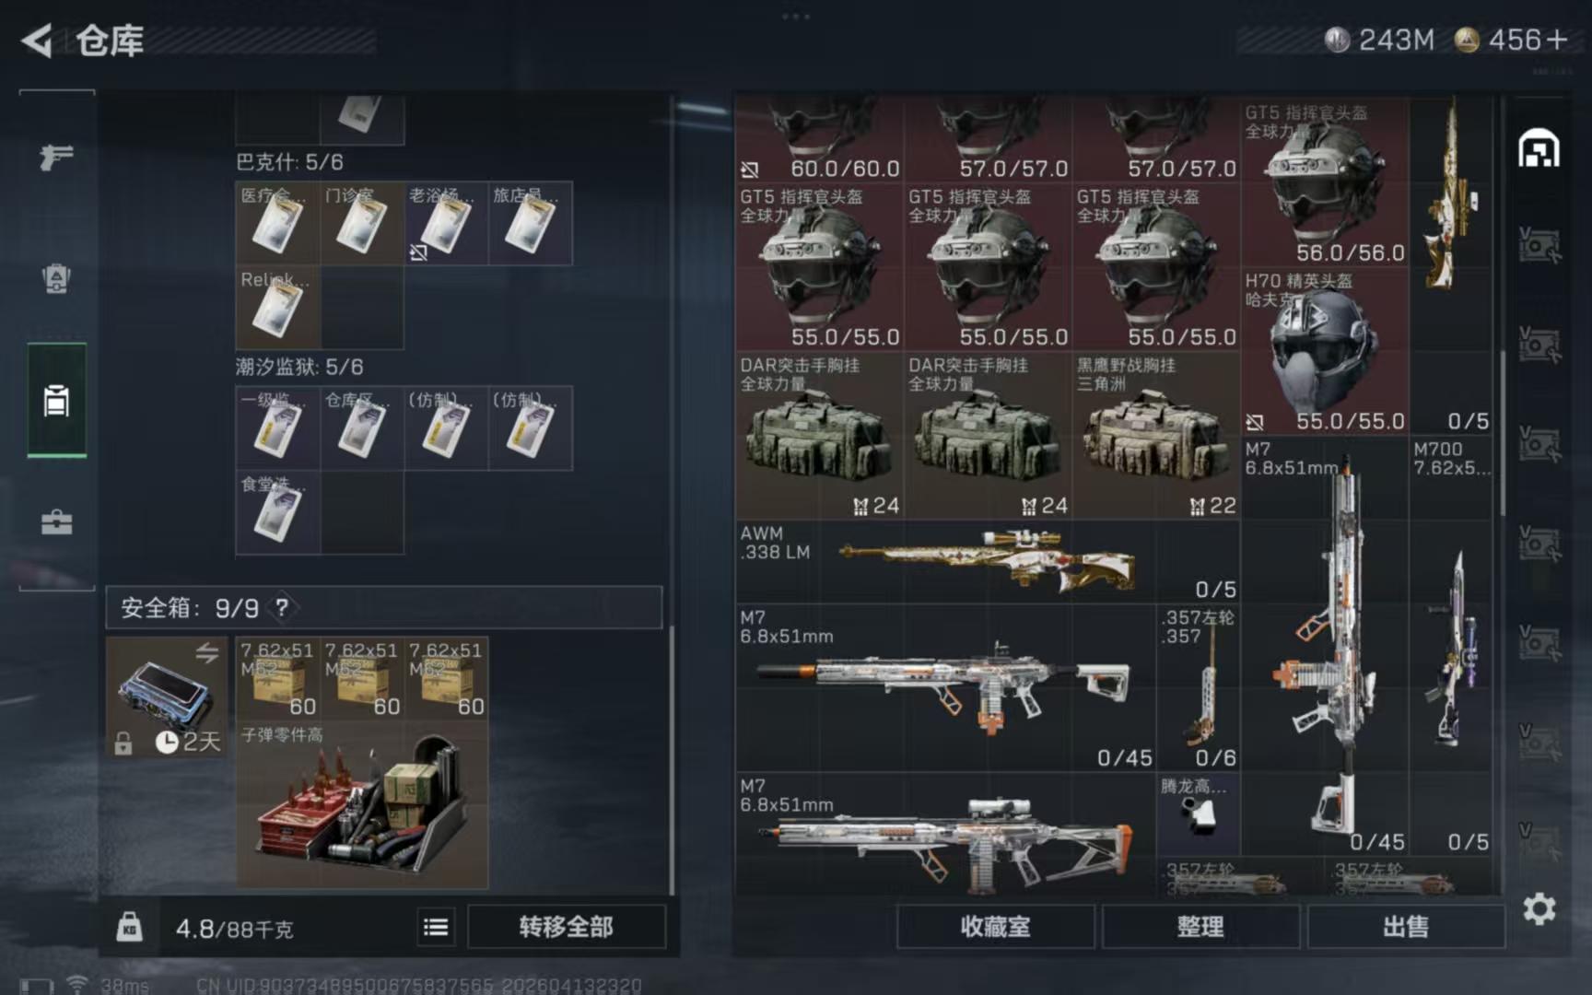The width and height of the screenshot is (1592, 995).
Task: Click the inventory scrollbar on right panel
Action: pos(1503,433)
